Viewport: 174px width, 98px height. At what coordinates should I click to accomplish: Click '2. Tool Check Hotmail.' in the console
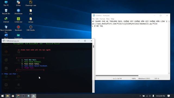32,62
